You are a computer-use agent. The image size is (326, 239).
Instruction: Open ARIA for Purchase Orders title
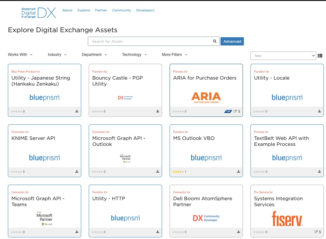(205, 78)
